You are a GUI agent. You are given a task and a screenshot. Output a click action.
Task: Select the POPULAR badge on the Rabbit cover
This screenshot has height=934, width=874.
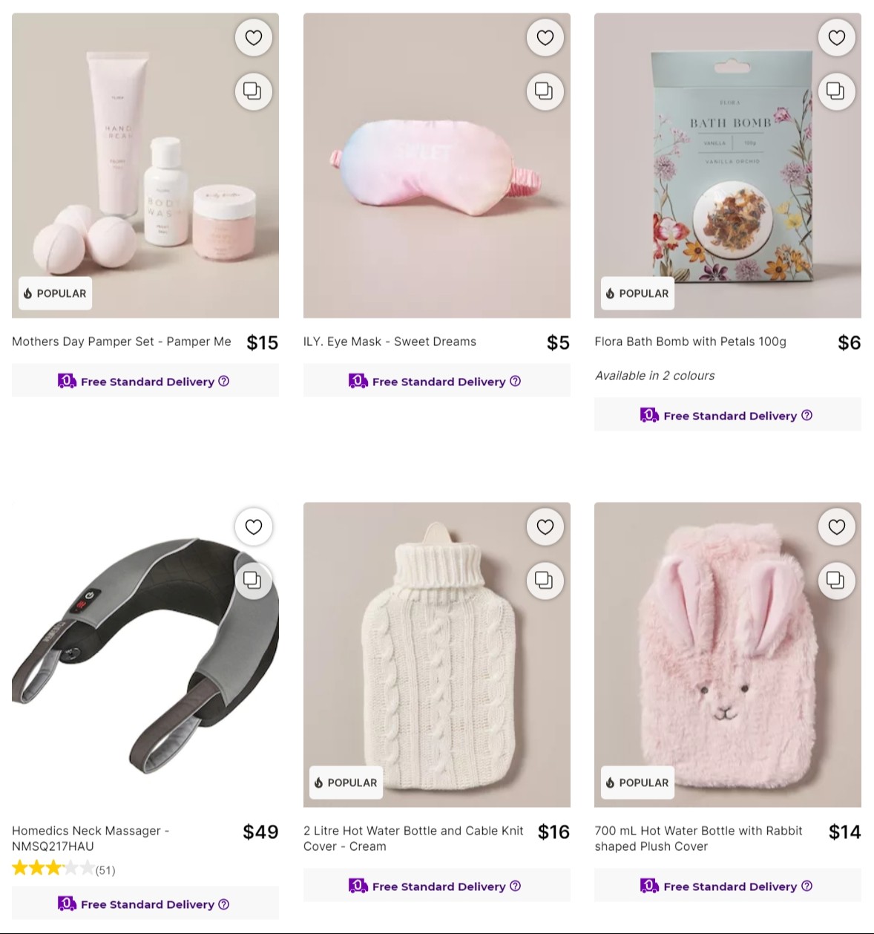[637, 783]
